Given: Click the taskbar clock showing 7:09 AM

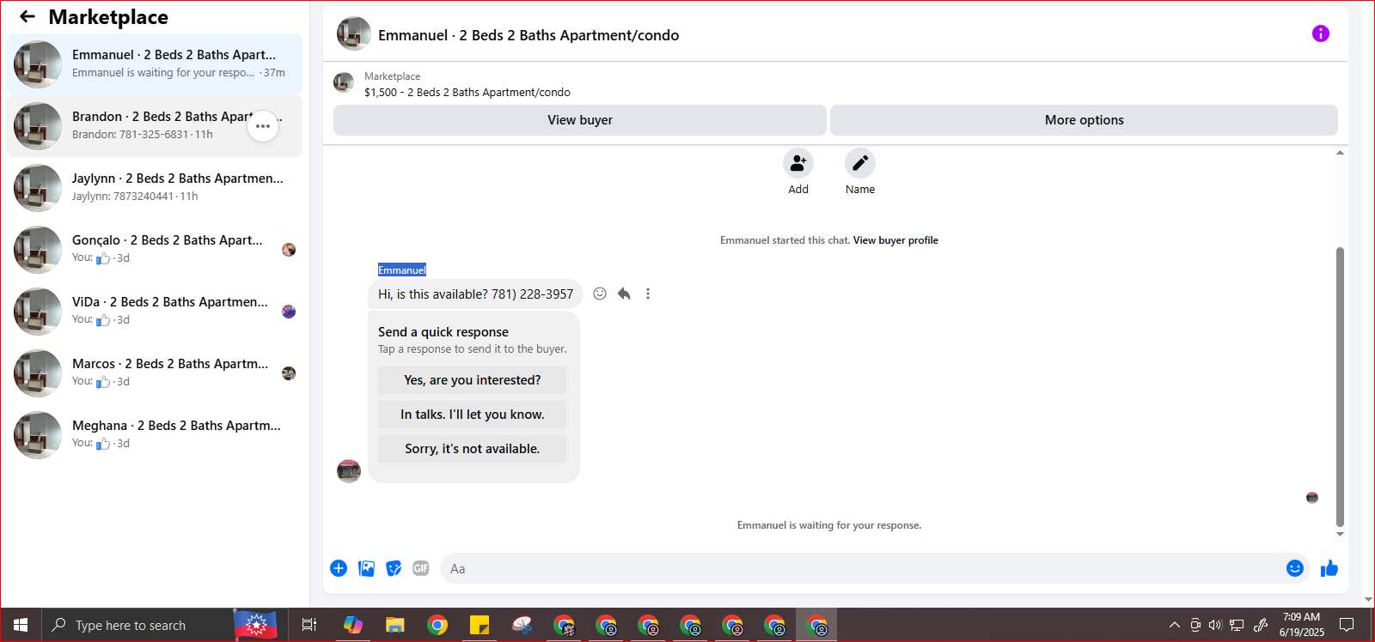Looking at the screenshot, I should pos(1301,625).
